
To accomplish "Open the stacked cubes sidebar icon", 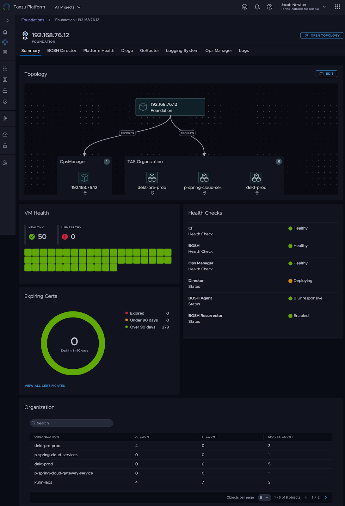I will [5, 91].
